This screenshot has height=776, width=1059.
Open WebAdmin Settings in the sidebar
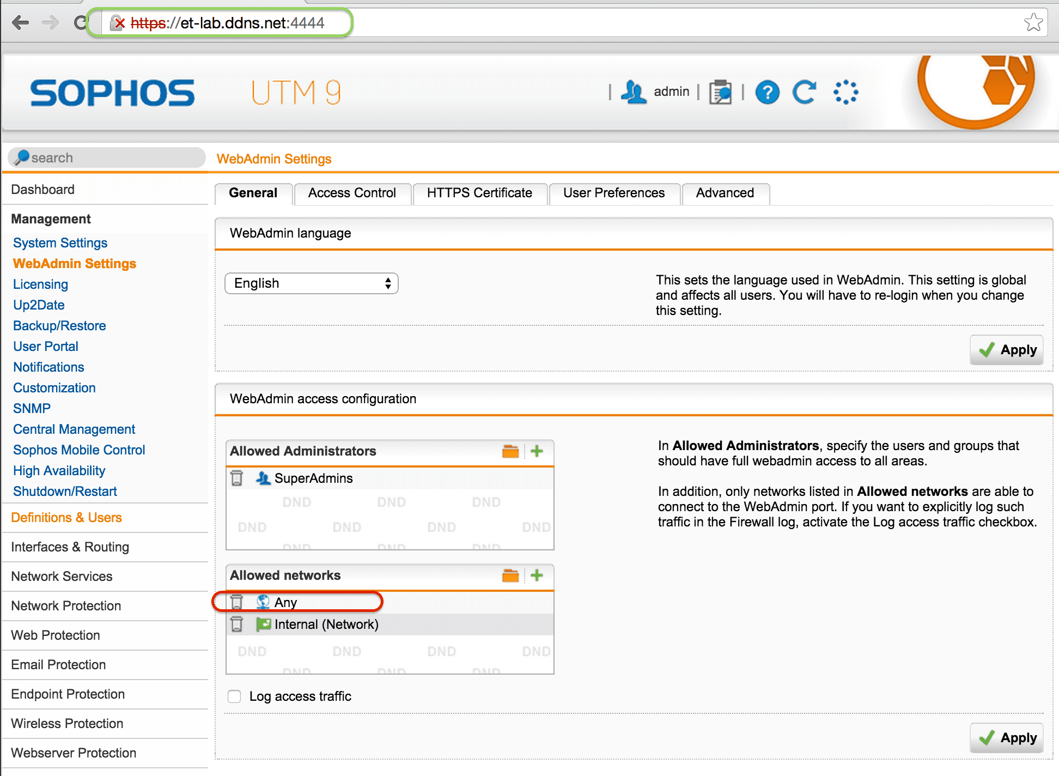point(75,263)
